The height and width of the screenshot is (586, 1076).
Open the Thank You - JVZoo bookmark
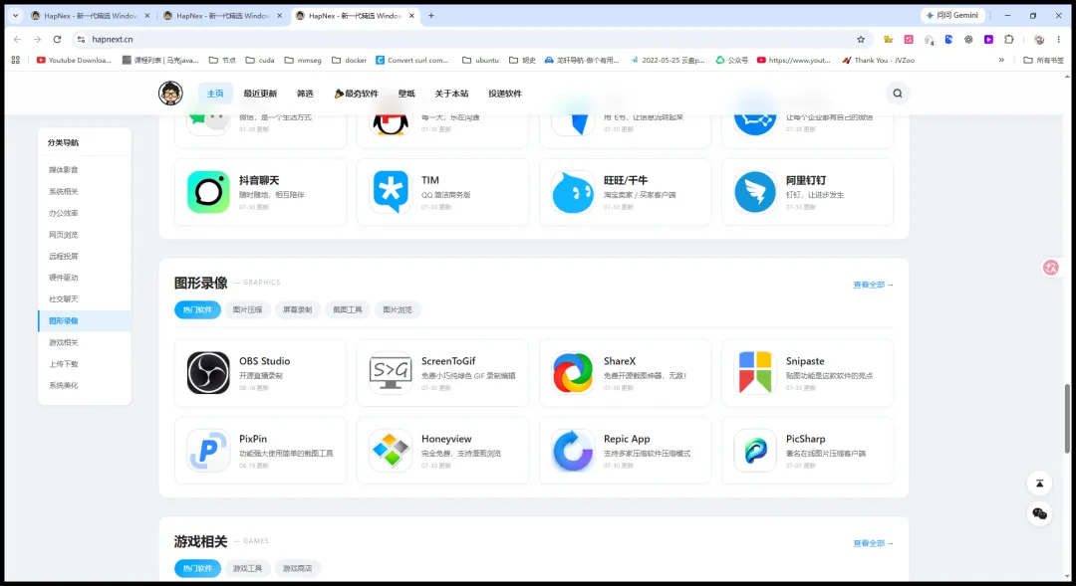click(x=879, y=61)
